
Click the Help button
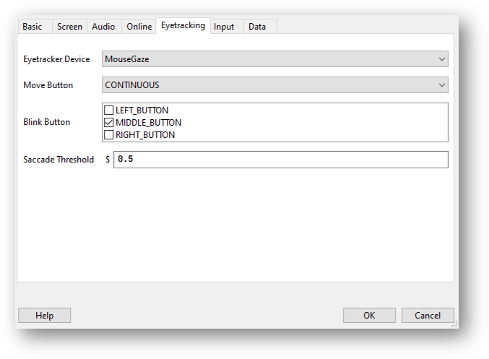[x=44, y=316]
